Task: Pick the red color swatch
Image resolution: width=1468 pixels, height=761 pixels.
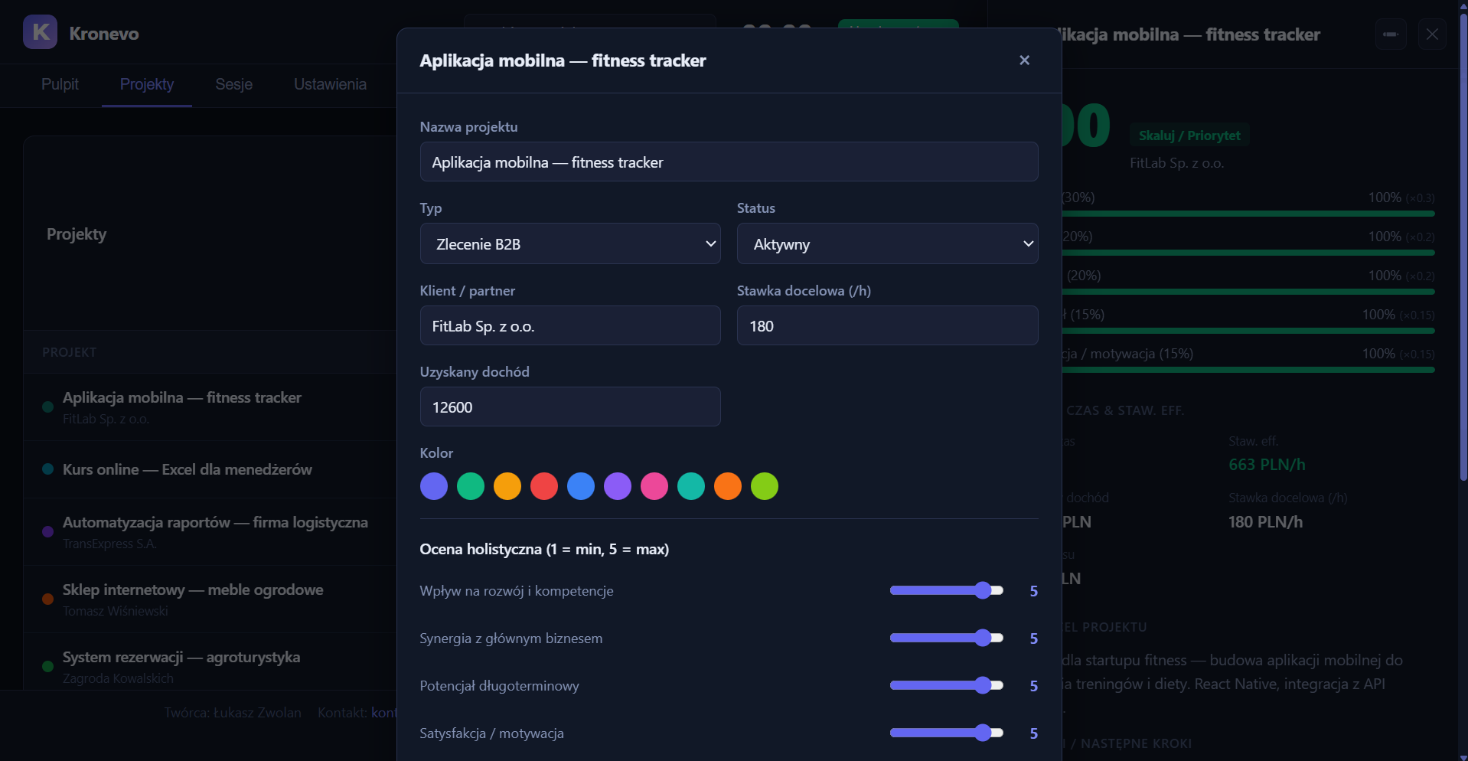Action: coord(544,486)
